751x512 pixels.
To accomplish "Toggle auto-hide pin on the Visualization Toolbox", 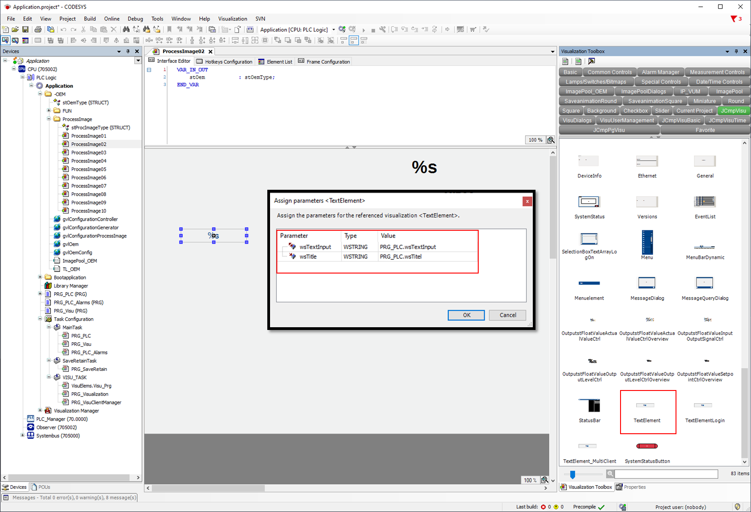I will 736,51.
